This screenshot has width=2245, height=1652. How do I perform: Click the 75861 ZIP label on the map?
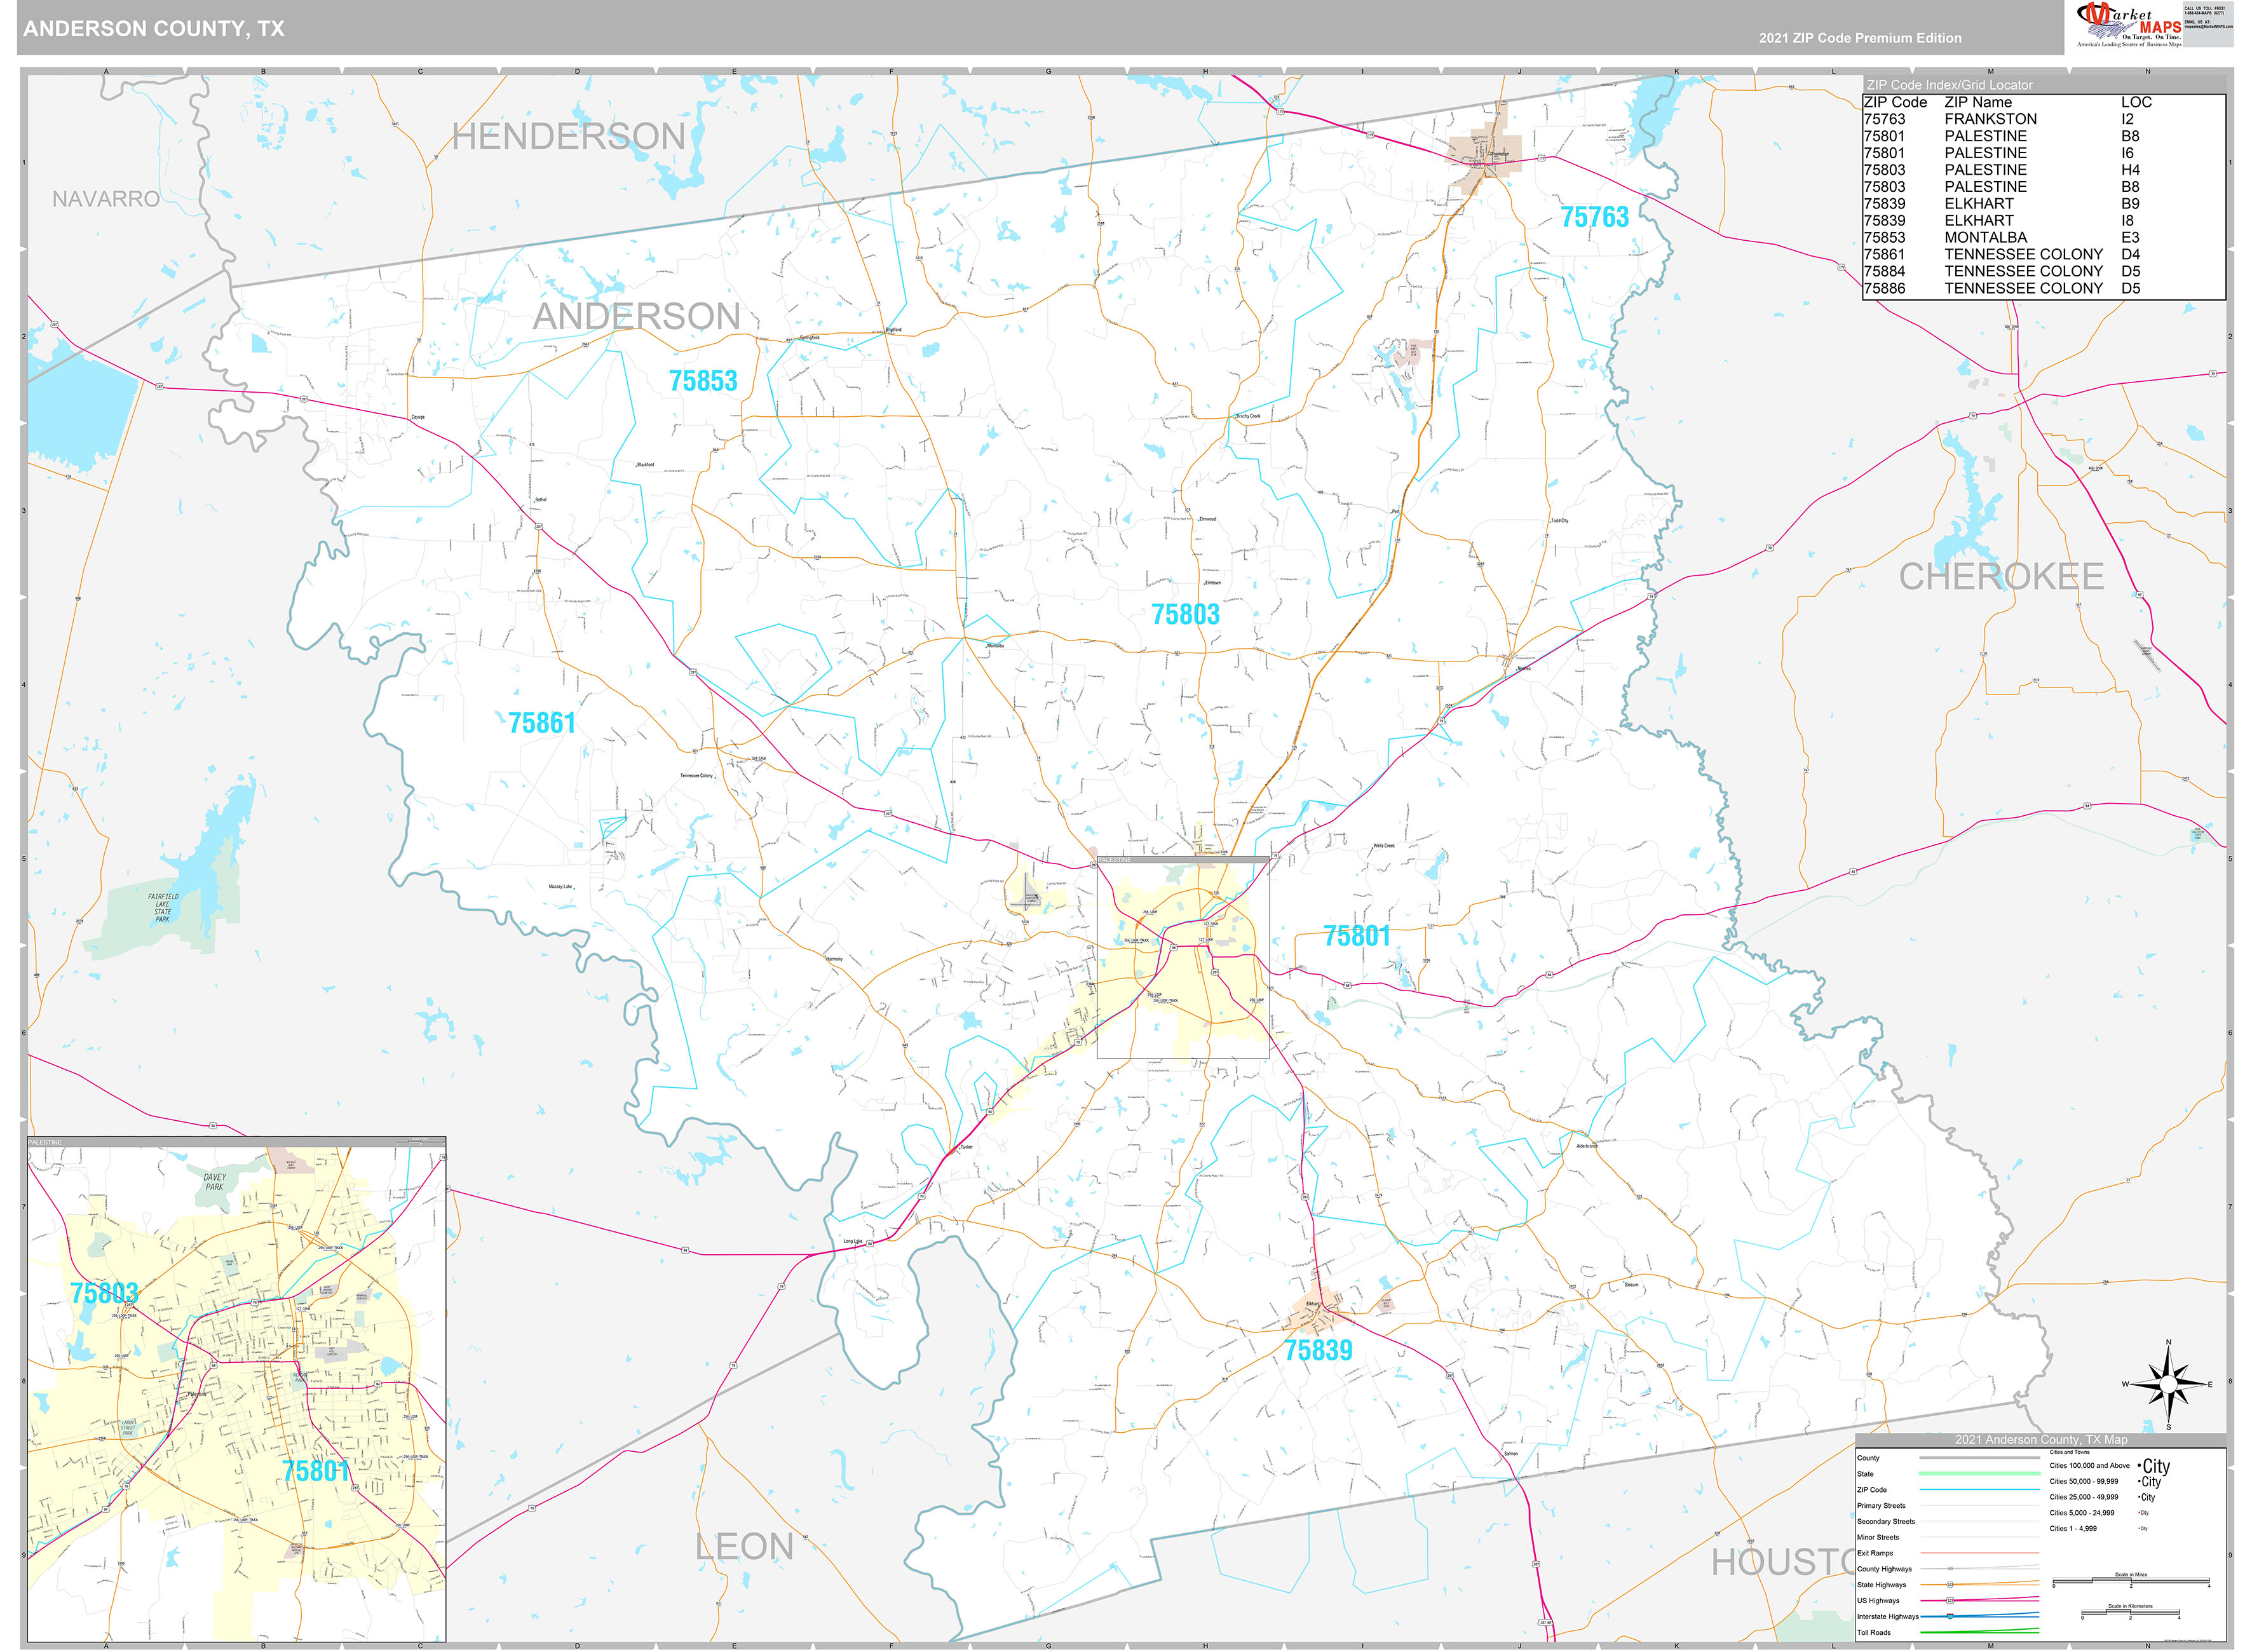click(542, 723)
